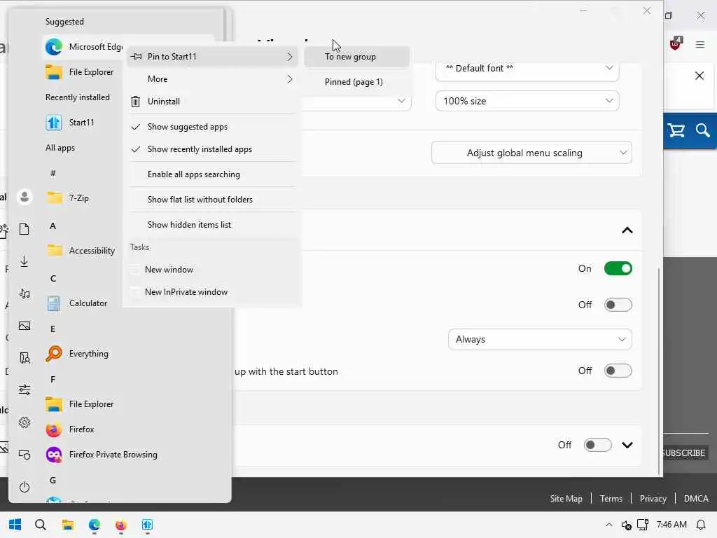
Task: Open Start11 app from the taskbar
Action: tap(147, 525)
